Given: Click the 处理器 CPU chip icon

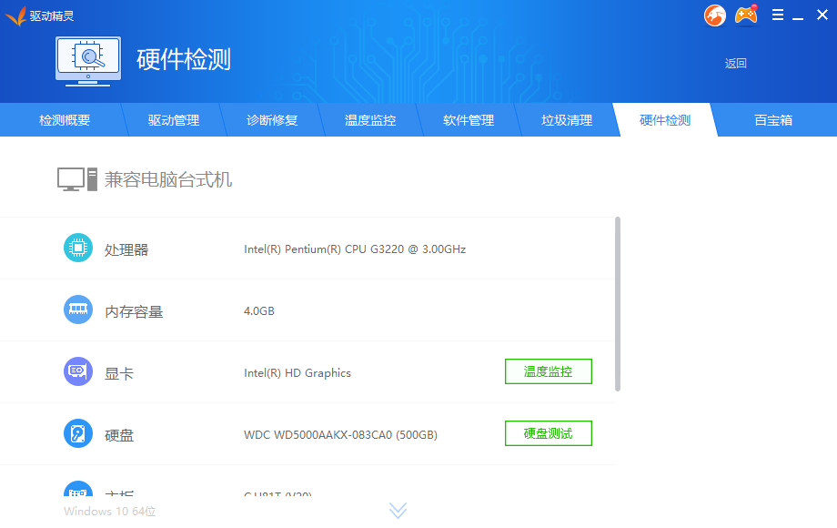Looking at the screenshot, I should (x=78, y=248).
